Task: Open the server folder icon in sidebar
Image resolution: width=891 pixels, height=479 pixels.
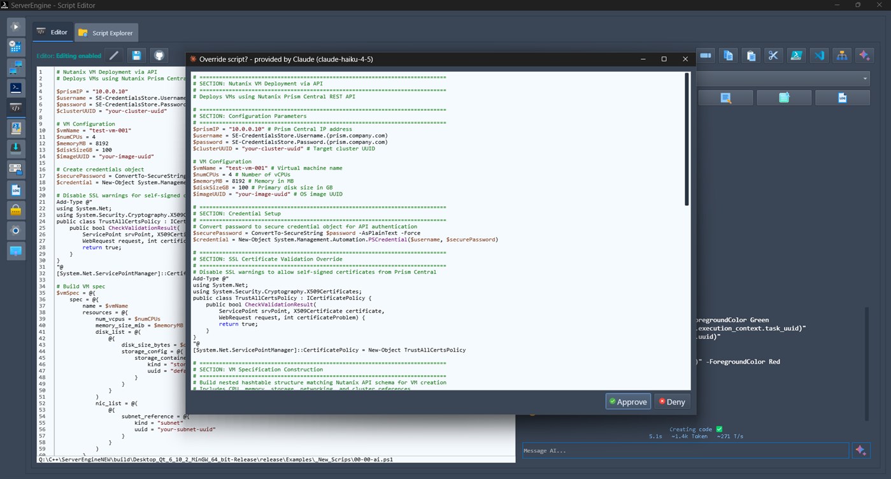Action: click(x=16, y=169)
